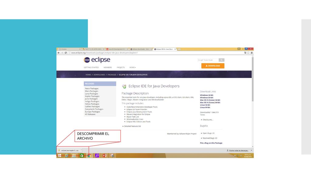
Task: Bookmark the page with the star icon
Action: tap(248, 53)
